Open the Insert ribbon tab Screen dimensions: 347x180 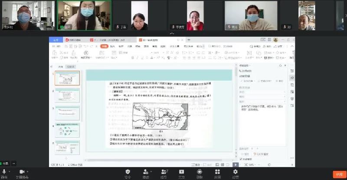click(x=112, y=46)
